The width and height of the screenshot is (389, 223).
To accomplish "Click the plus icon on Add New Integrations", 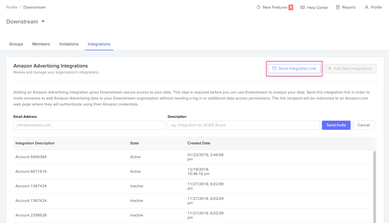I will click(329, 68).
